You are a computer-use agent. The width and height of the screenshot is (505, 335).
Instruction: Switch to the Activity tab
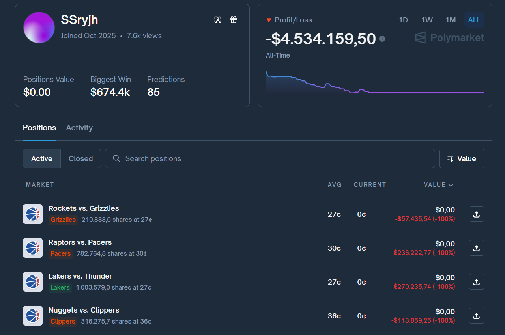click(79, 128)
